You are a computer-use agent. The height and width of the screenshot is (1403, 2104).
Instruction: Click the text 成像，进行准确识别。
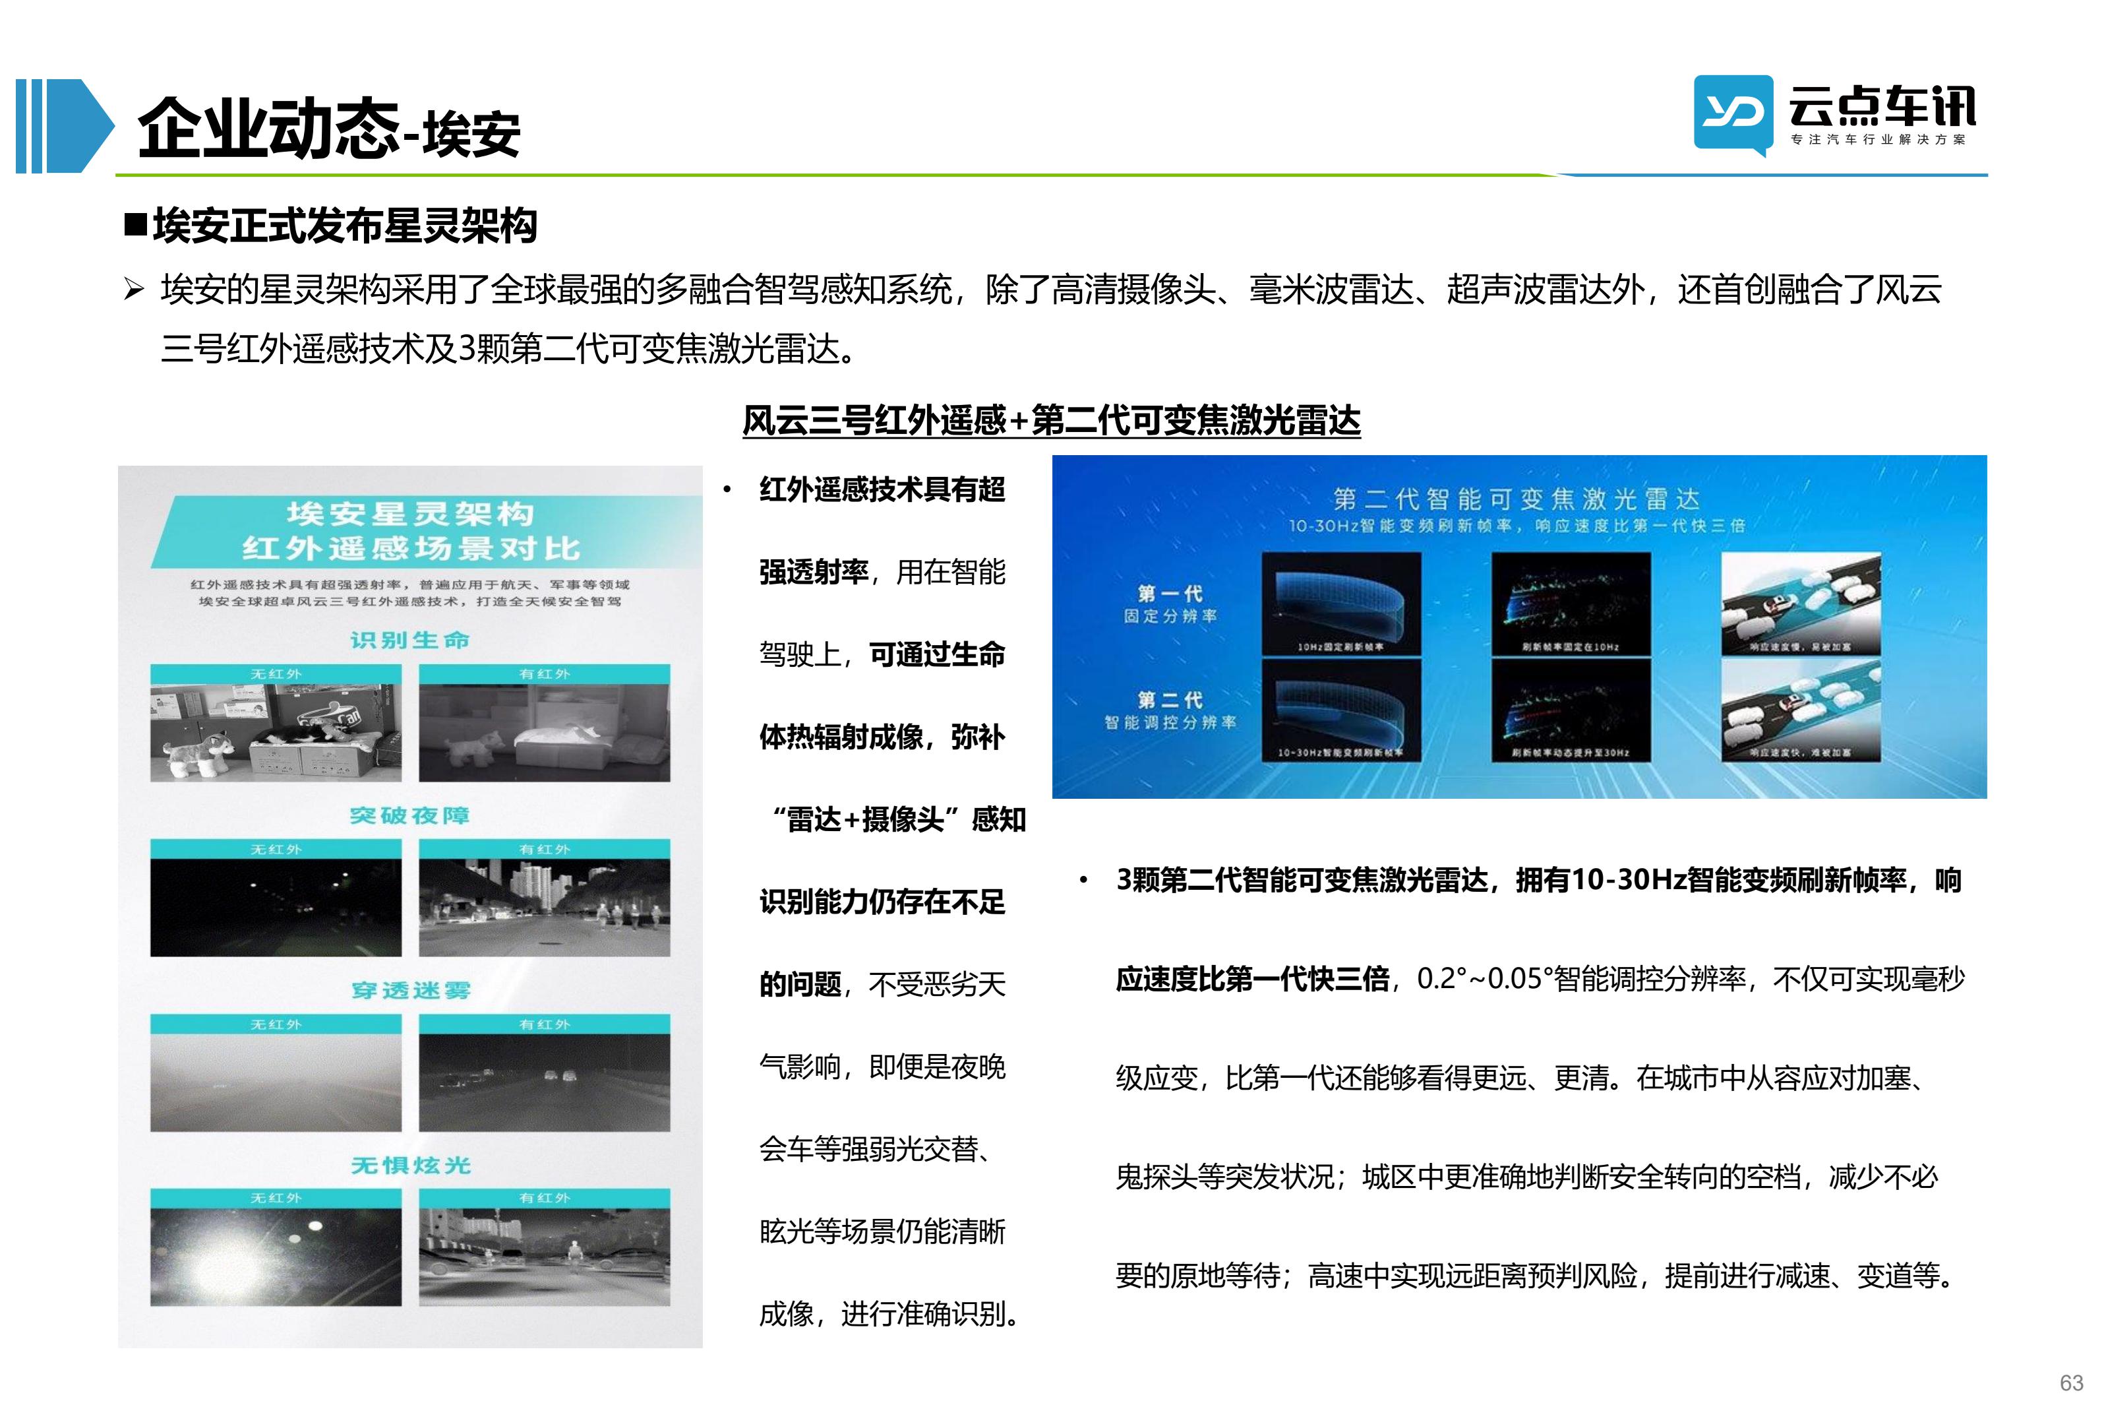[891, 1313]
